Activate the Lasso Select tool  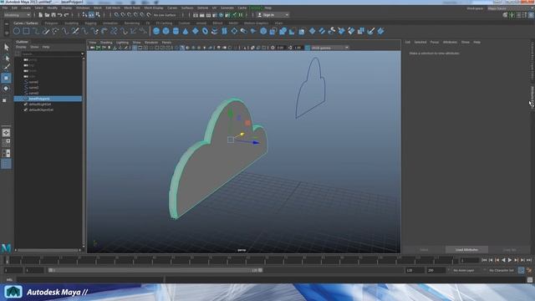pos(6,58)
